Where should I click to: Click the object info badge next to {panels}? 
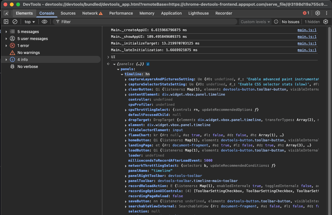coord(148,64)
